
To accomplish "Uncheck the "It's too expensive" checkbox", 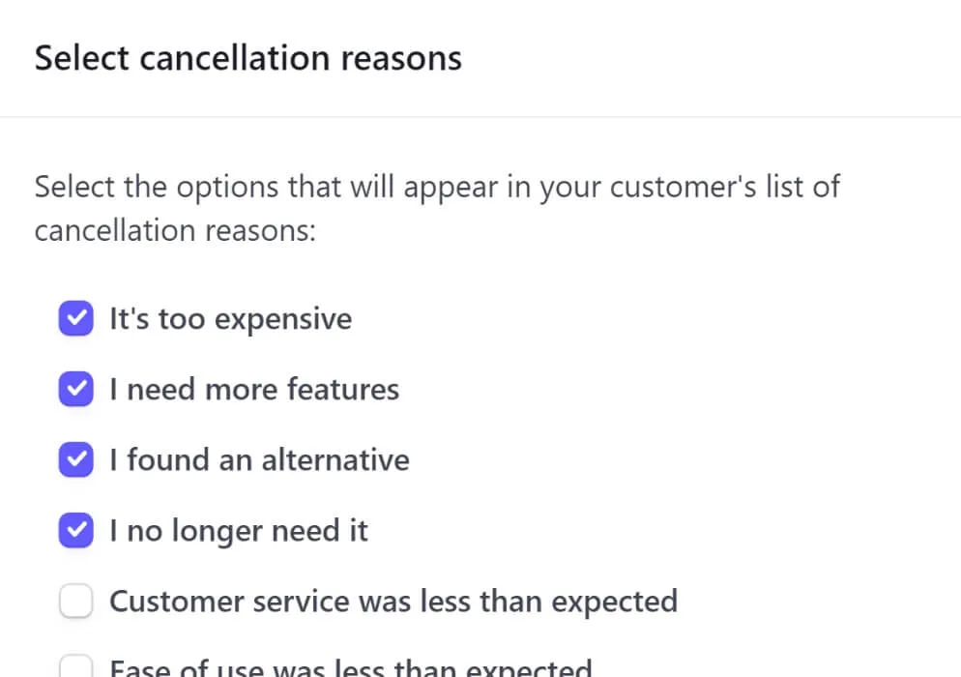I will (76, 319).
